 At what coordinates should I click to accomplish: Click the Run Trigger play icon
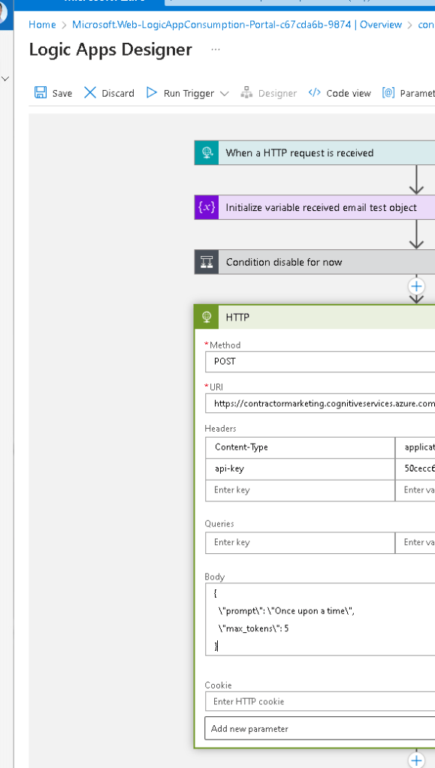click(152, 92)
